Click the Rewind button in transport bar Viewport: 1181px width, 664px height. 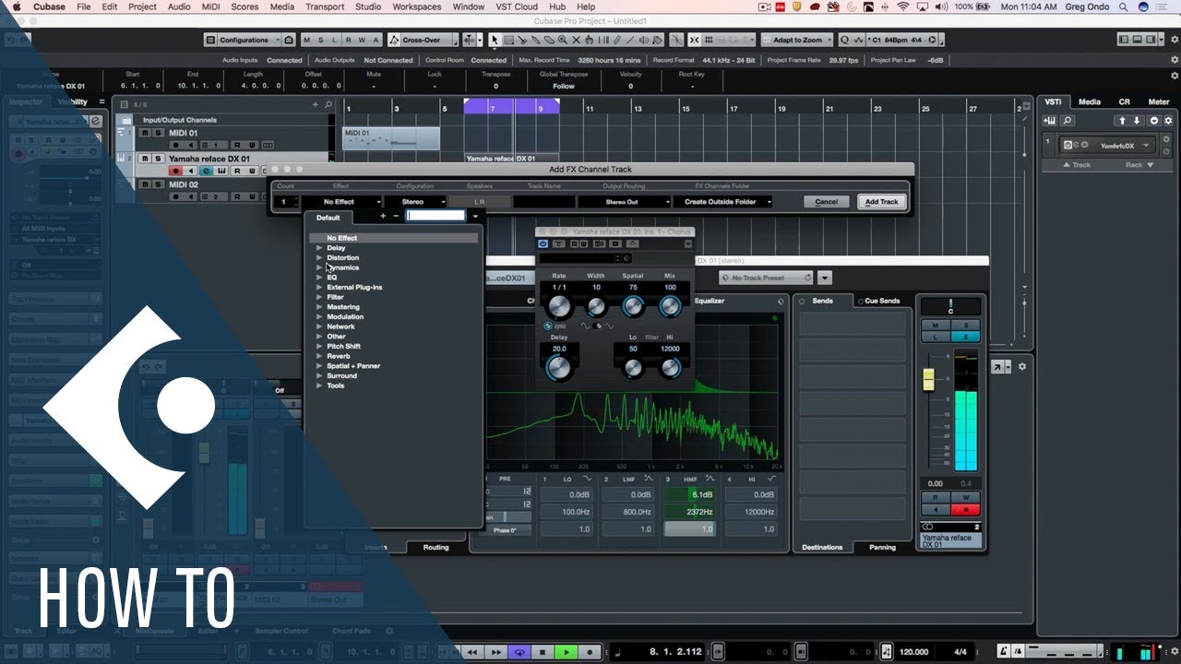coord(473,652)
